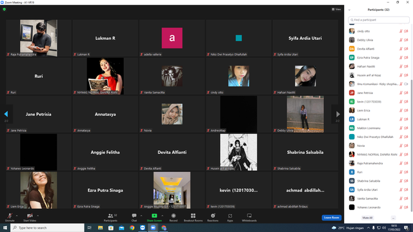The image size is (413, 232).
Task: Select Liem Erica's video tile
Action: pyautogui.click(x=39, y=190)
